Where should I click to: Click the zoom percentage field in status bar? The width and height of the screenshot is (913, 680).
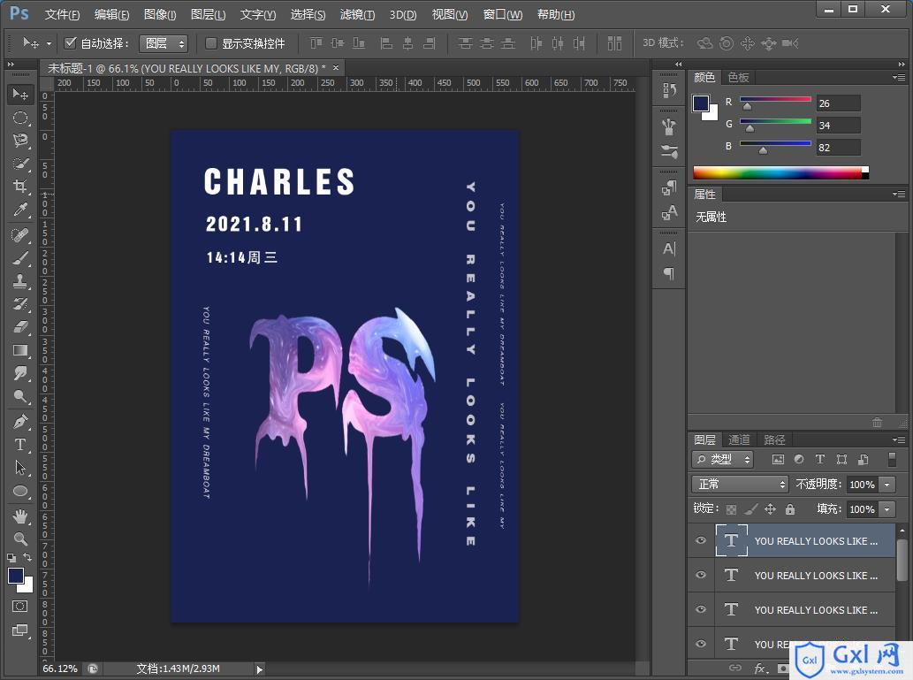(60, 669)
